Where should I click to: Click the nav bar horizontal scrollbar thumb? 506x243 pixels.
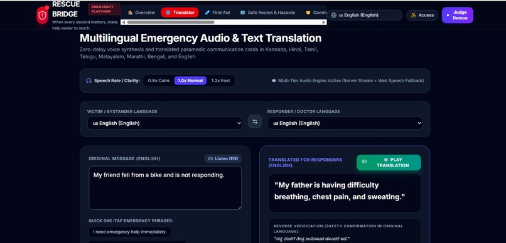point(171,22)
